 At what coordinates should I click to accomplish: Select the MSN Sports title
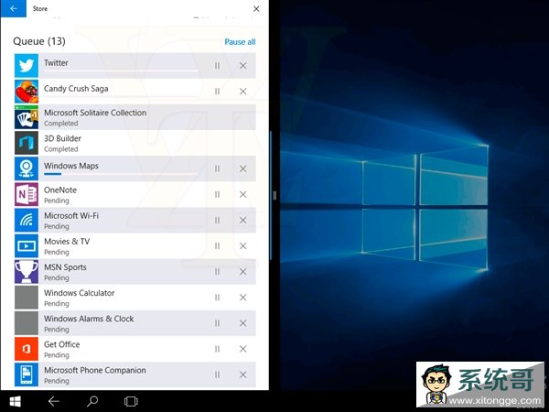[65, 267]
